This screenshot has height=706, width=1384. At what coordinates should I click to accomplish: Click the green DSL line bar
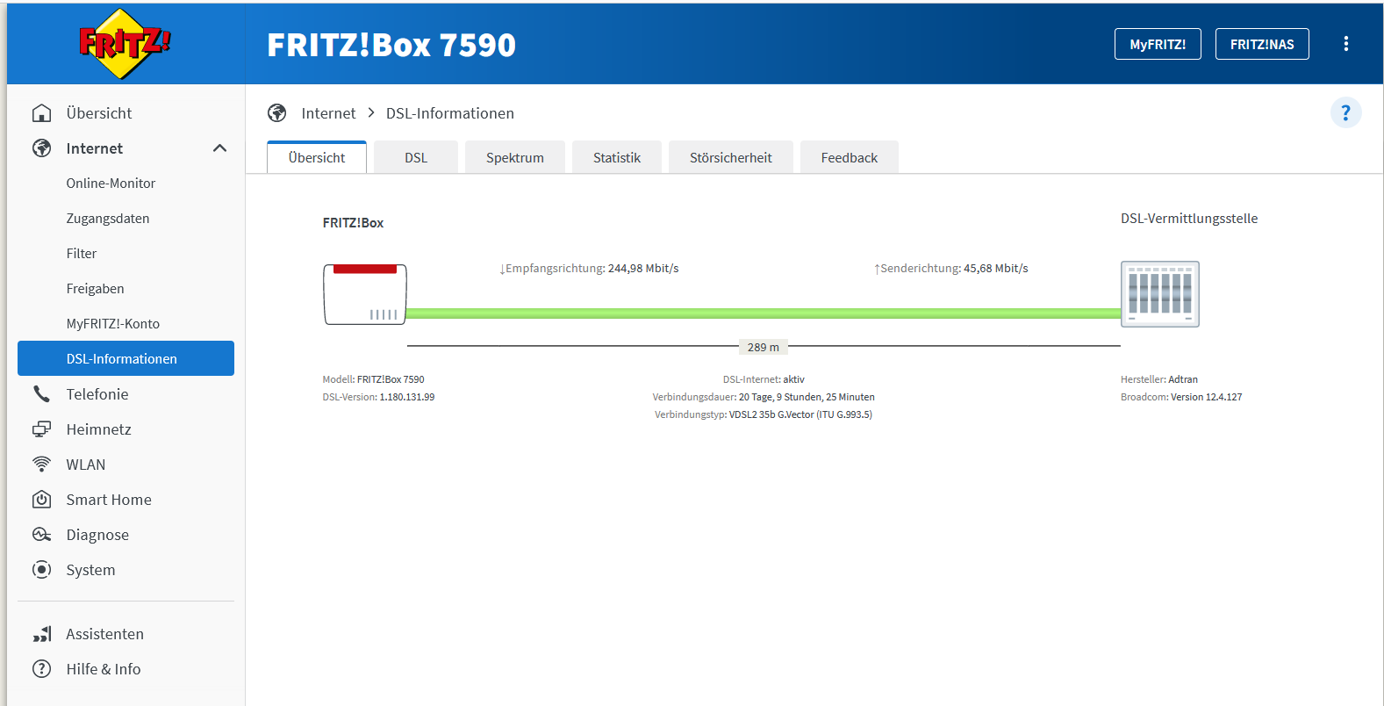tap(764, 313)
